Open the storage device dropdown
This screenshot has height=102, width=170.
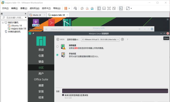pyautogui.click(x=100, y=39)
